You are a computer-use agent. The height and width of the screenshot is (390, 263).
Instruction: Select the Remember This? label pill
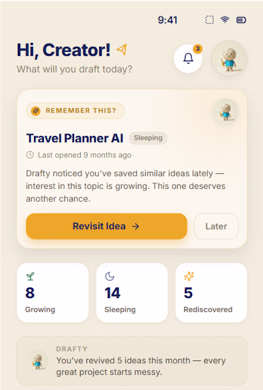pyautogui.click(x=75, y=111)
